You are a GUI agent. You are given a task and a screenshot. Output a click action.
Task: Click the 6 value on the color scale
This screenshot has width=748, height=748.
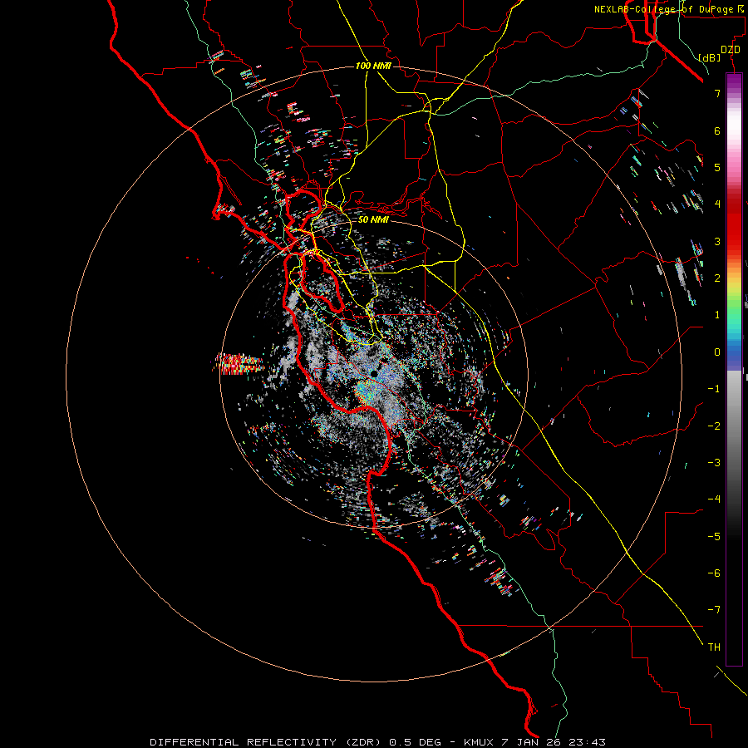[x=717, y=130]
